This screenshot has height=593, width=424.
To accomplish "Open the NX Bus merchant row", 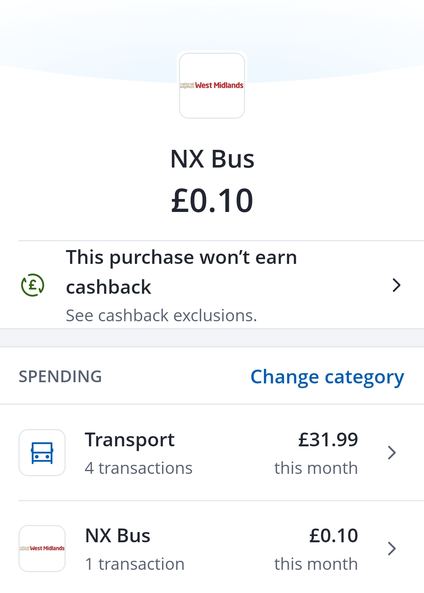I will (x=212, y=548).
